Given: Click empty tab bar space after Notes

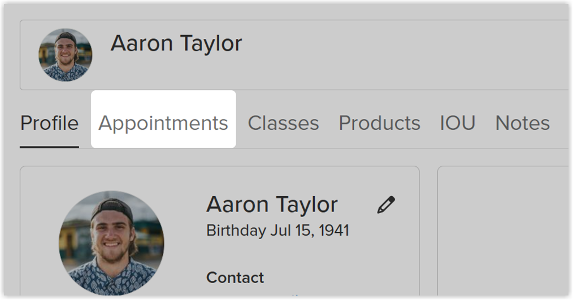Looking at the screenshot, I should (x=559, y=123).
